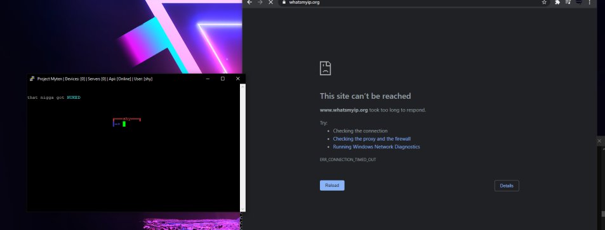
Task: Click This site can't be reached heading
Action: pyautogui.click(x=365, y=96)
